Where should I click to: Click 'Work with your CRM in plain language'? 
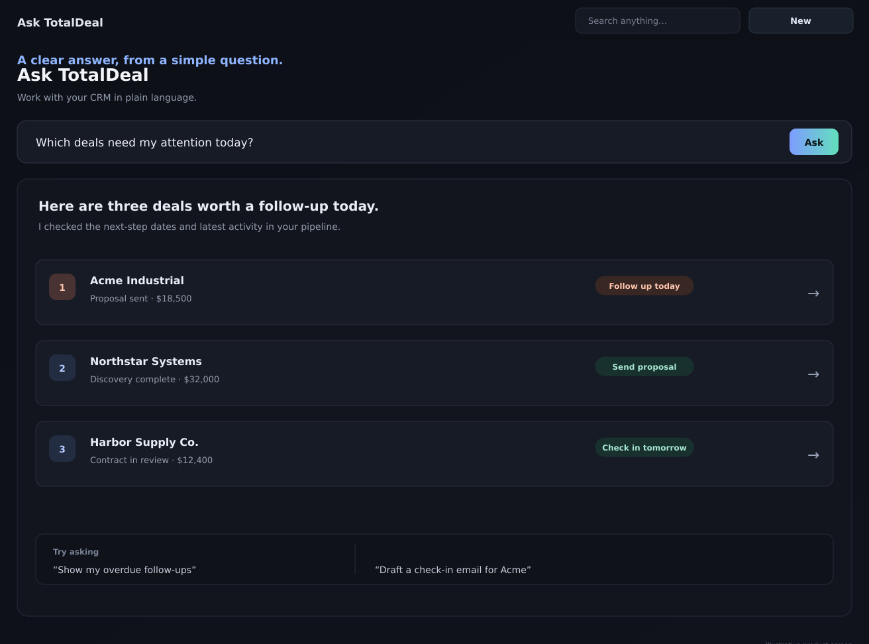coord(107,97)
